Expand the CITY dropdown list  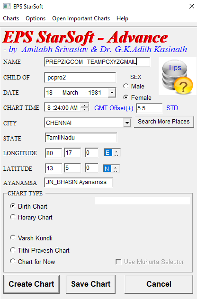[x=127, y=123]
